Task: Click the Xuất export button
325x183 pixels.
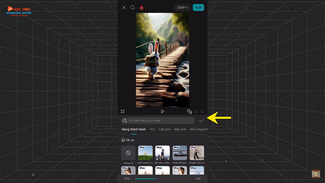Action: point(199,8)
